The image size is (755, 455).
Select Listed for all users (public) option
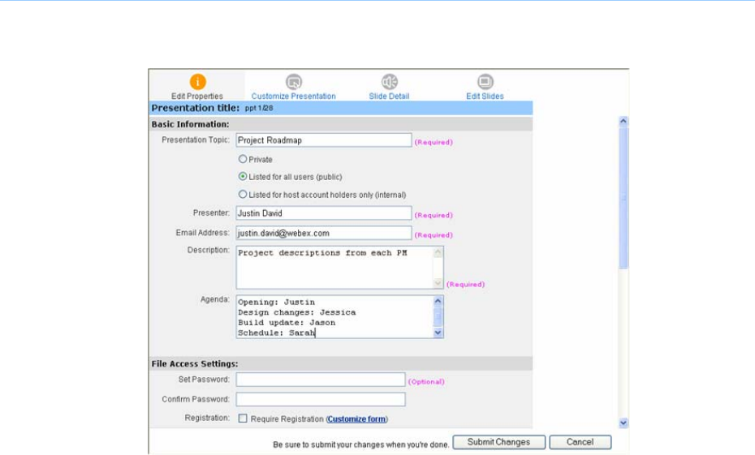[243, 177]
